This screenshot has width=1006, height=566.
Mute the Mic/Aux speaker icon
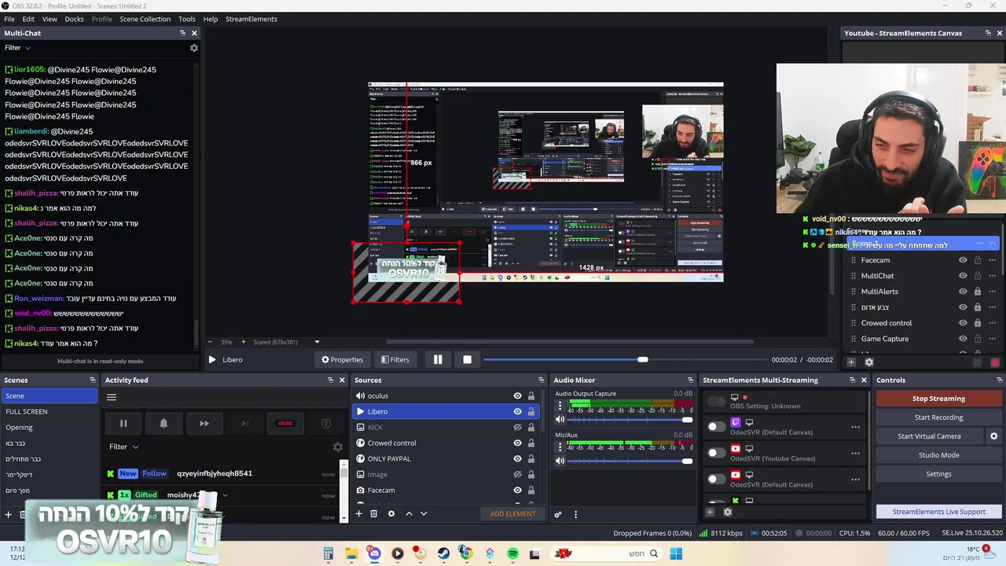point(560,461)
